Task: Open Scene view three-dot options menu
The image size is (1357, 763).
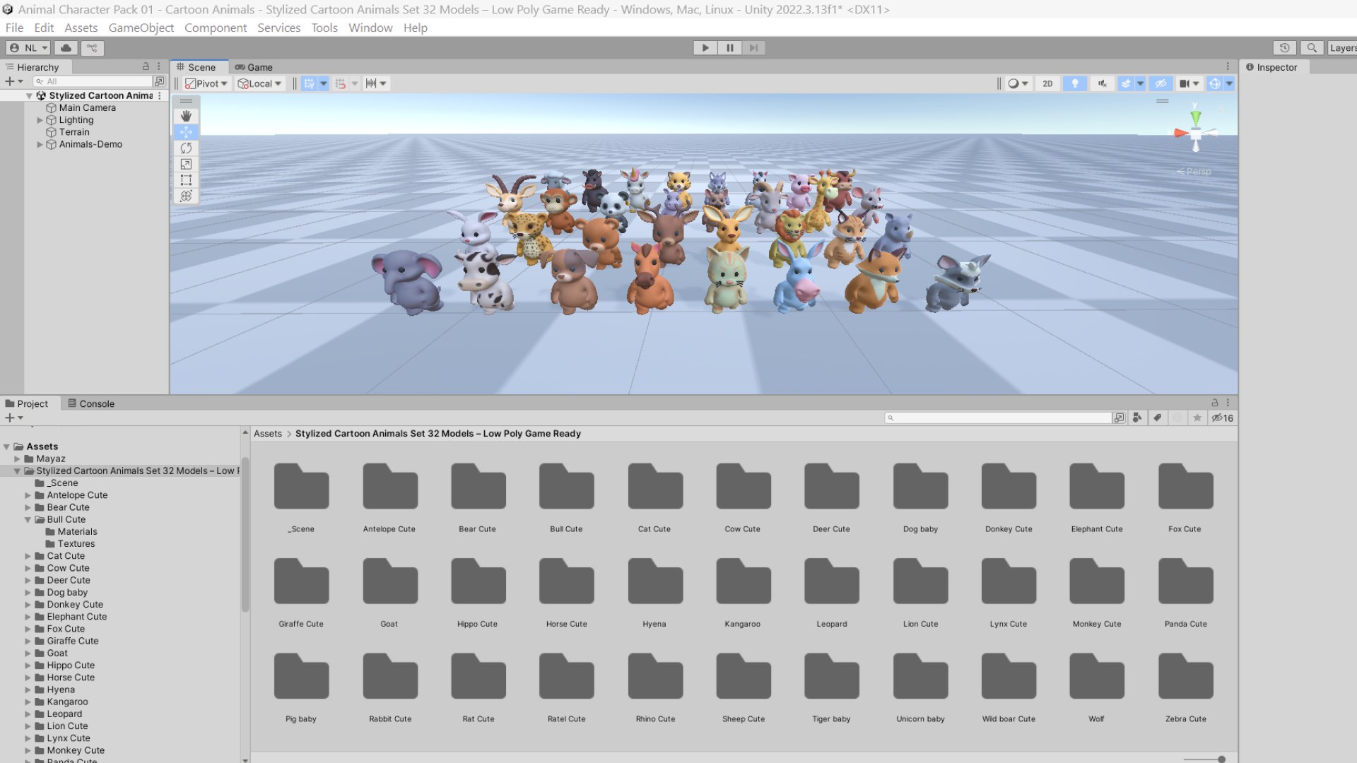Action: (1228, 66)
